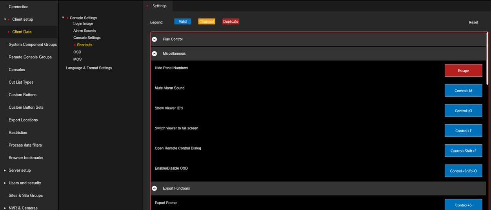
Task: Collapse the Export Functions section chevron
Action: 155,188
